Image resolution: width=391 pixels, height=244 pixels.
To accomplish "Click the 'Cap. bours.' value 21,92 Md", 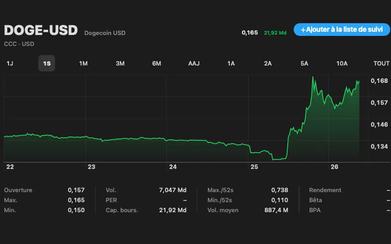I will pyautogui.click(x=173, y=210).
